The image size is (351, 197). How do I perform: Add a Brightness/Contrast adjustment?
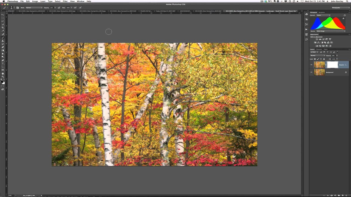pyautogui.click(x=317, y=39)
